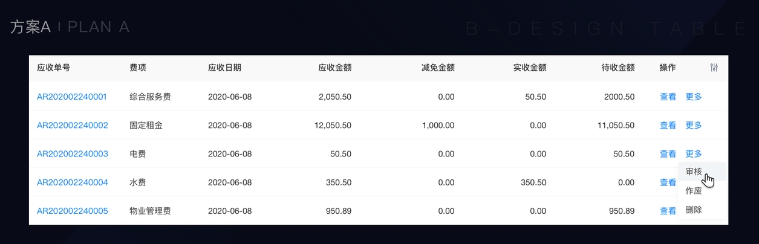The width and height of the screenshot is (759, 244).
Task: Click the 应收日期 column header
Action: (x=224, y=68)
